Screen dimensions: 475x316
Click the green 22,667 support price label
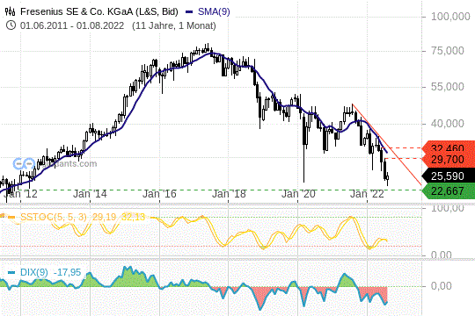448,191
